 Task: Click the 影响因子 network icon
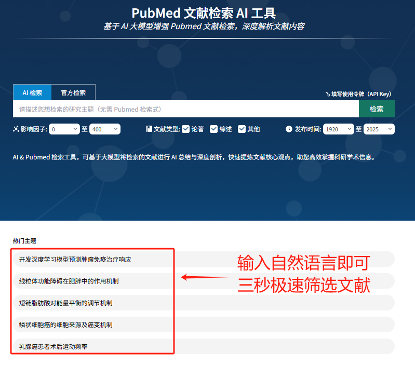tap(16, 129)
